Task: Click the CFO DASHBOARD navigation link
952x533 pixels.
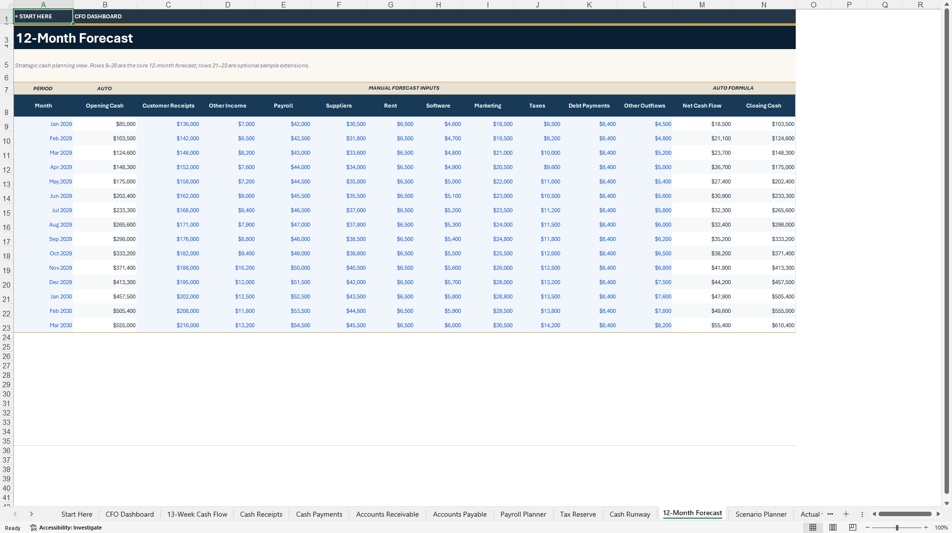Action: pos(98,16)
